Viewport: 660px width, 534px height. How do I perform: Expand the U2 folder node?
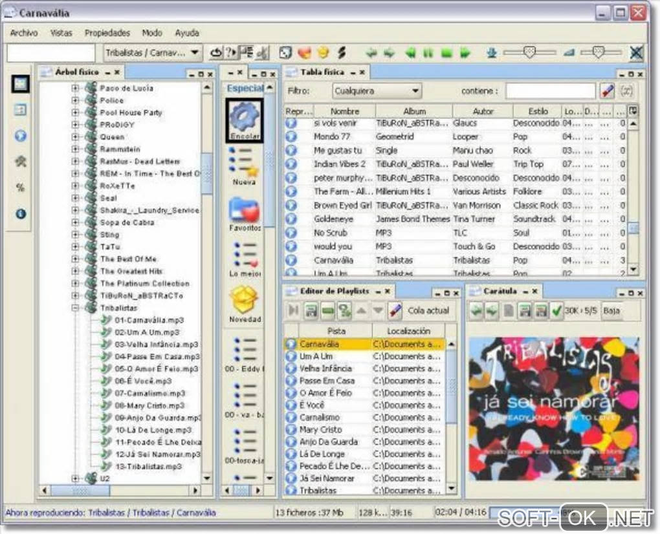[75, 478]
